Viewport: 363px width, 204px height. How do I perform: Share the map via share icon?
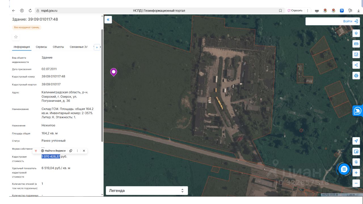(x=356, y=65)
